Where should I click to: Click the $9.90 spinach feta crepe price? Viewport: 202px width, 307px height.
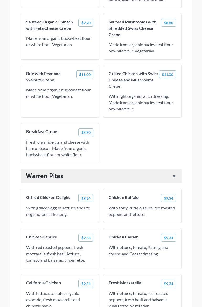coord(86,23)
